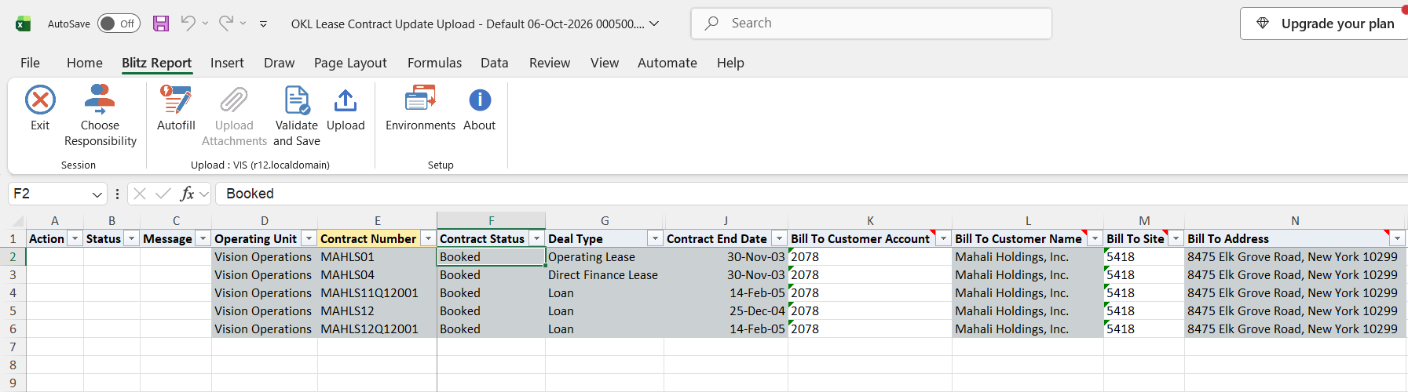Select row header 4
The image size is (1408, 392).
coord(13,293)
